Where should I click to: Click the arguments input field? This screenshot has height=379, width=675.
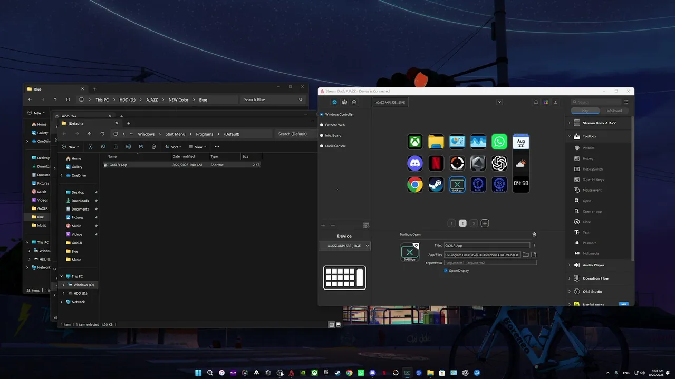point(490,263)
